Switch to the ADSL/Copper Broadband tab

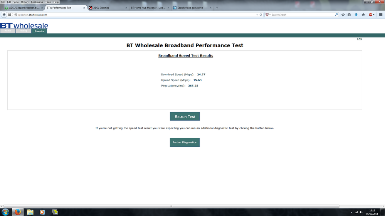(24, 8)
